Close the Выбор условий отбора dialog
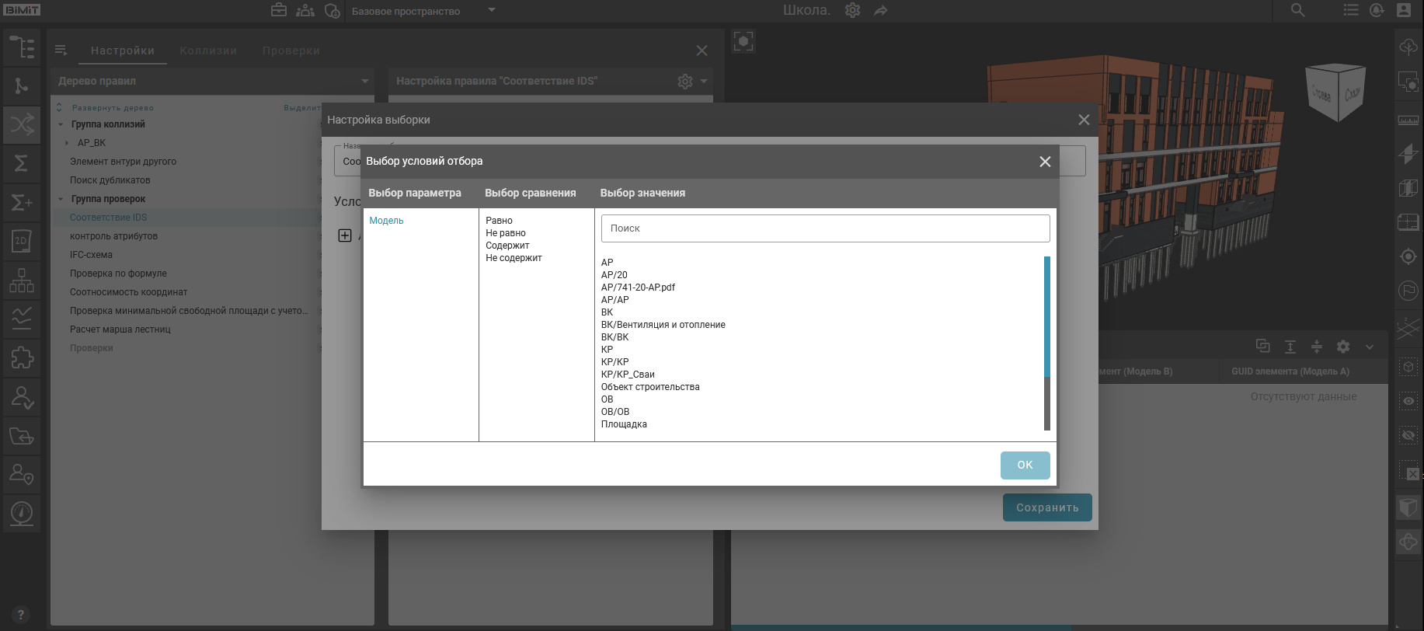 (1045, 162)
